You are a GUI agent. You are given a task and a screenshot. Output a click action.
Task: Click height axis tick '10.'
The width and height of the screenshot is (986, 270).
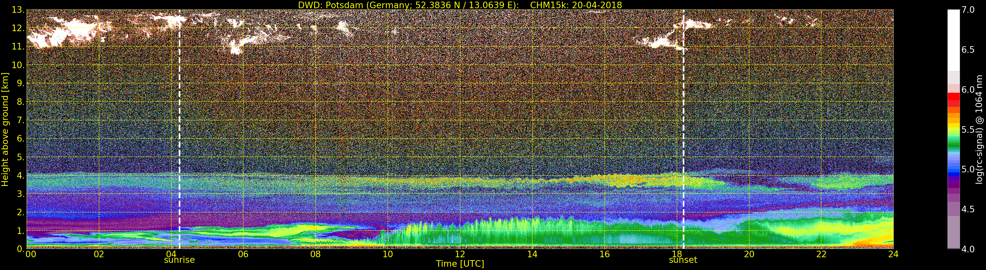point(18,65)
